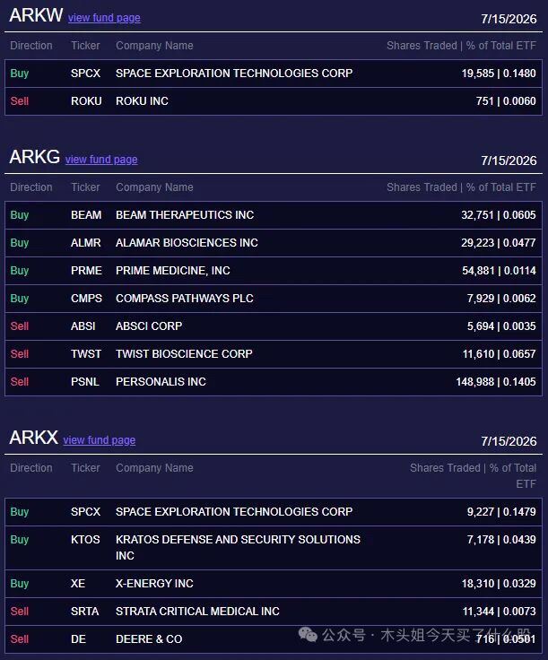Select the DEERE & CO sell row

click(274, 639)
